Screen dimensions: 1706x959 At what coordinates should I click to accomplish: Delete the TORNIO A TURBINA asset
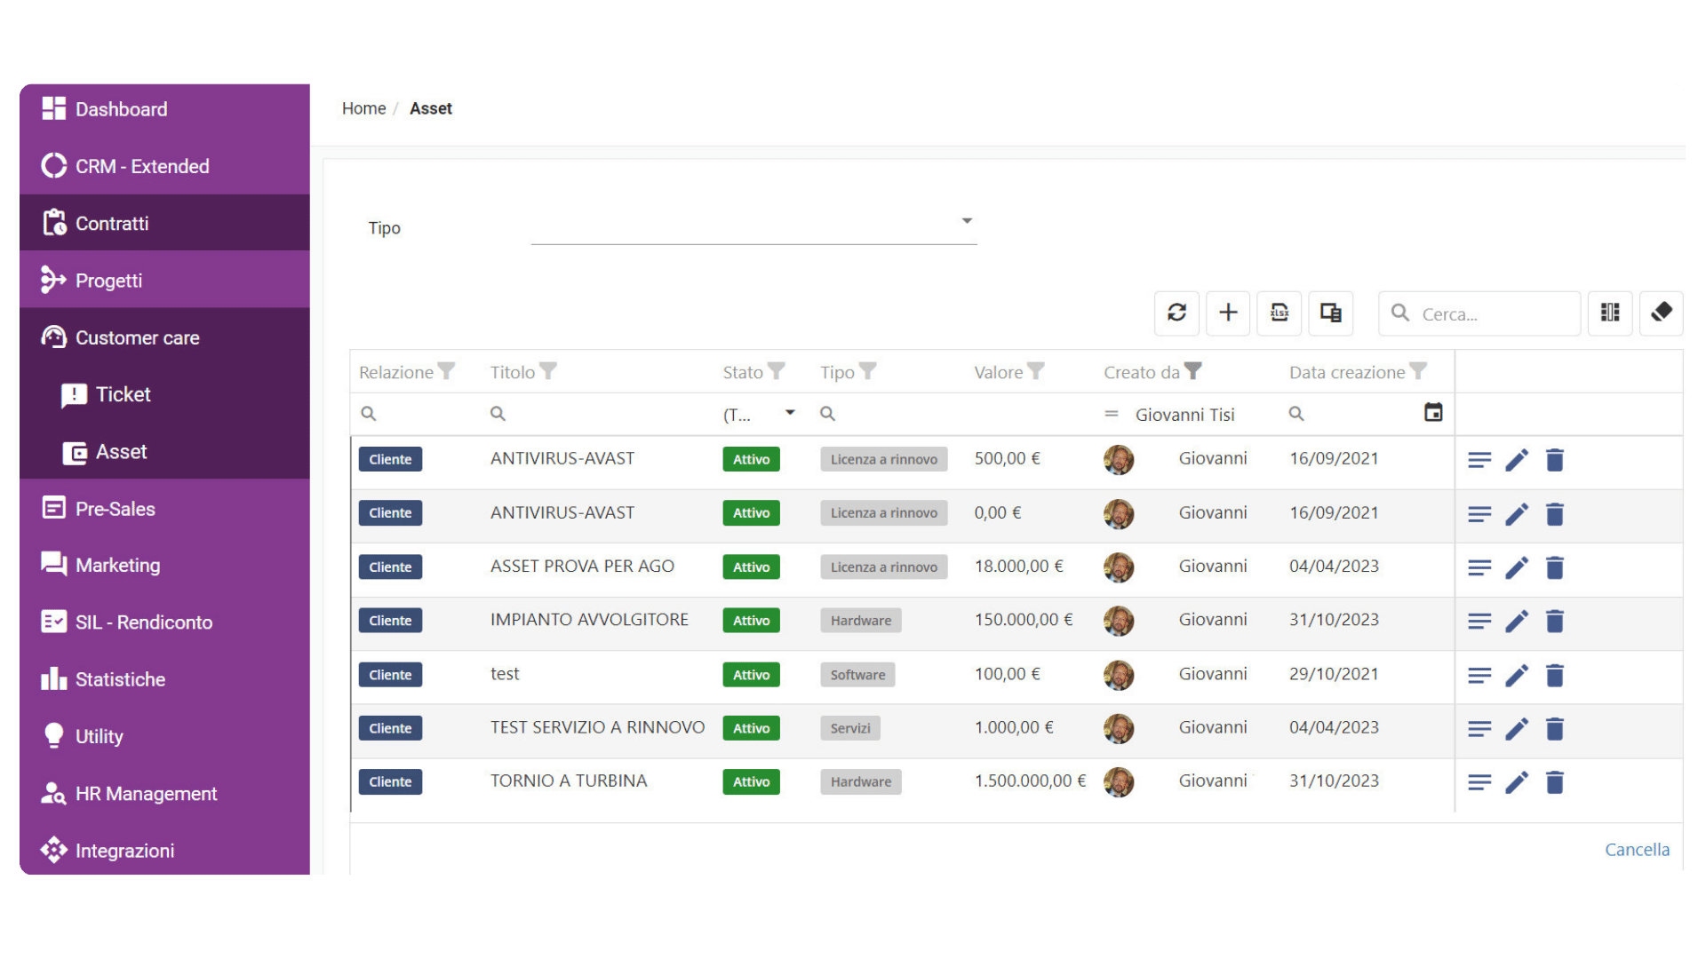1554,782
